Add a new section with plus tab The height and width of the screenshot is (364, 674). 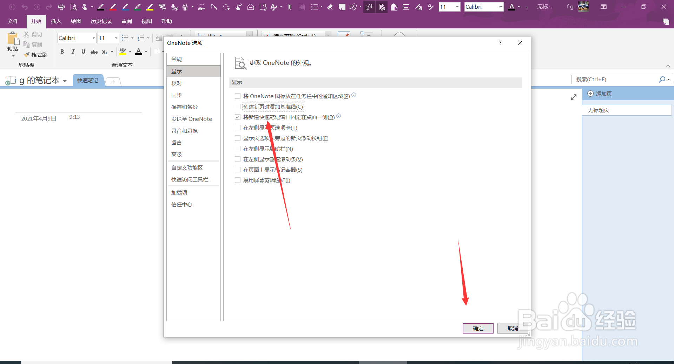click(113, 82)
